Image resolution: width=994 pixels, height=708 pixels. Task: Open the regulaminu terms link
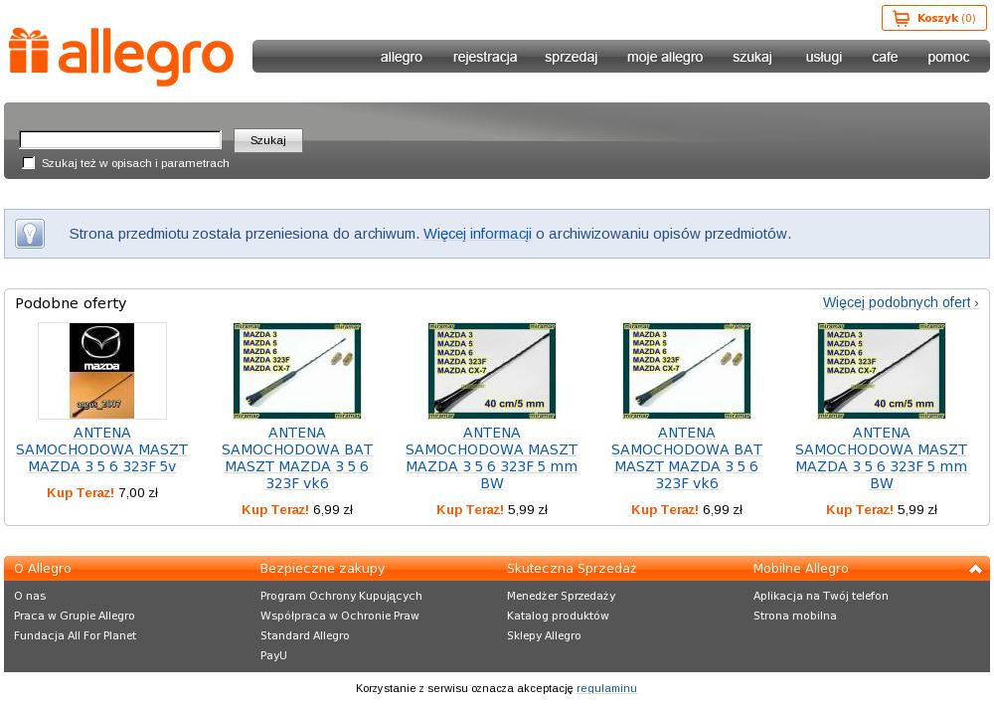[x=606, y=688]
